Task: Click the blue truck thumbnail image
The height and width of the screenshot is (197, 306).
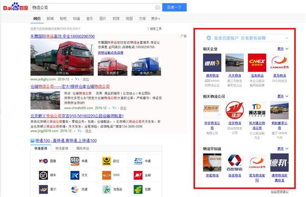Action: click(x=146, y=67)
